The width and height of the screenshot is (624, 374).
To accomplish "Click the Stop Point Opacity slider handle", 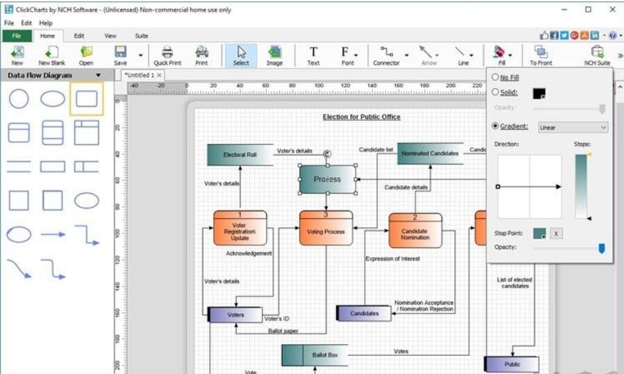I will tap(602, 249).
